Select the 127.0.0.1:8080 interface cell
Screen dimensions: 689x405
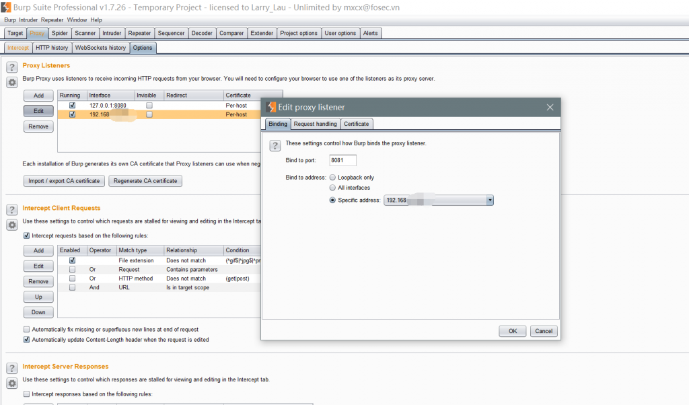(111, 106)
